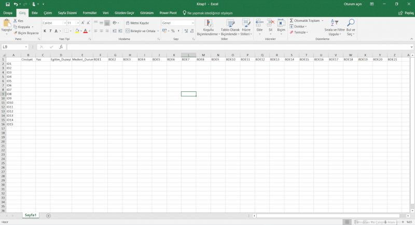Click the yellow fill color button

[77, 31]
